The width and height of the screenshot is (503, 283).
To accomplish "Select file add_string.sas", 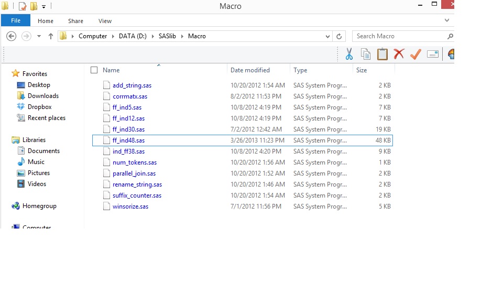I will (132, 85).
